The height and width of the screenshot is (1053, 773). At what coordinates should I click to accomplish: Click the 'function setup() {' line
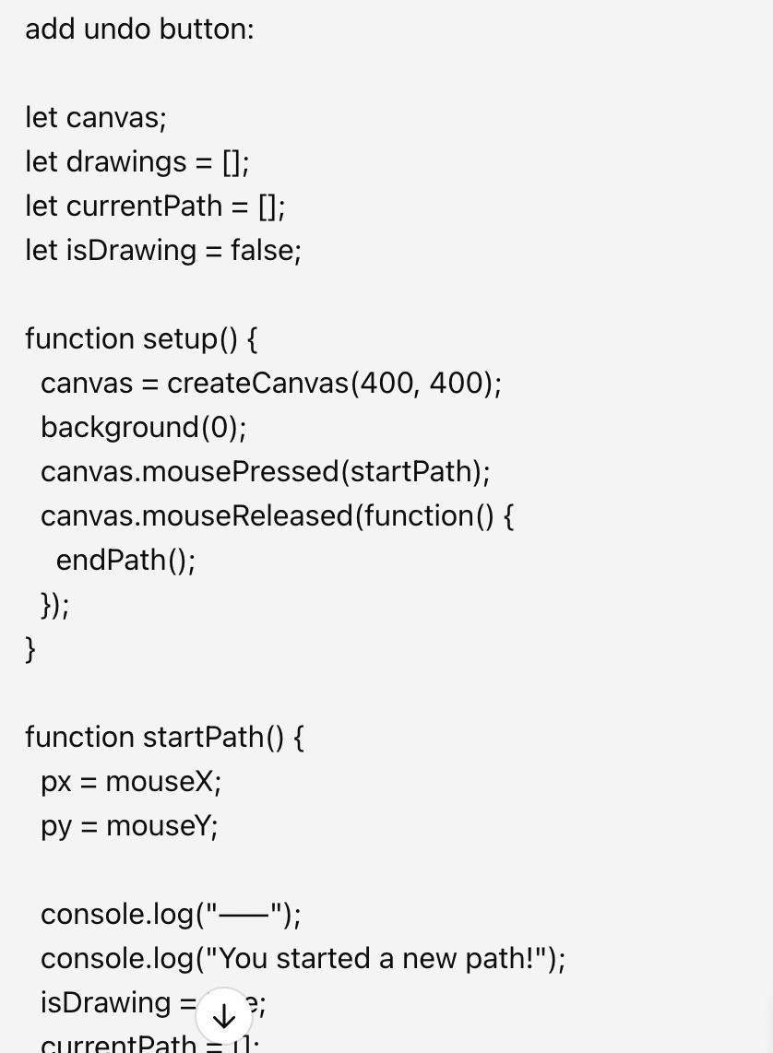(141, 338)
